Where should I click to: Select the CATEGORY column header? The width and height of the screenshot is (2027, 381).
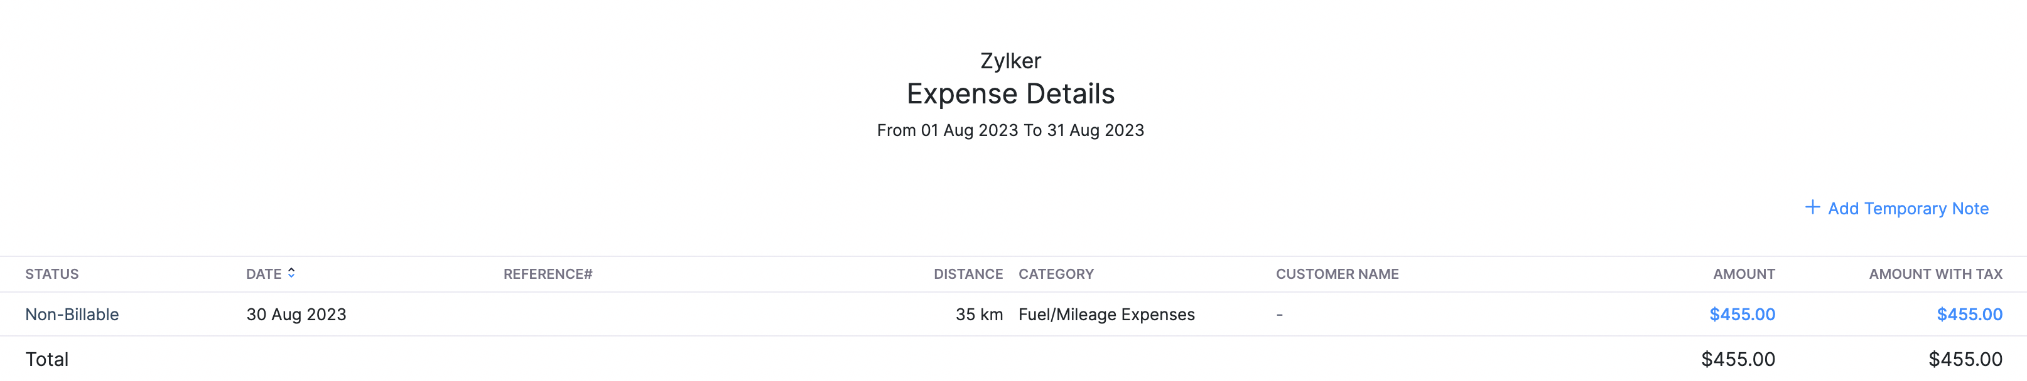[x=1056, y=274]
